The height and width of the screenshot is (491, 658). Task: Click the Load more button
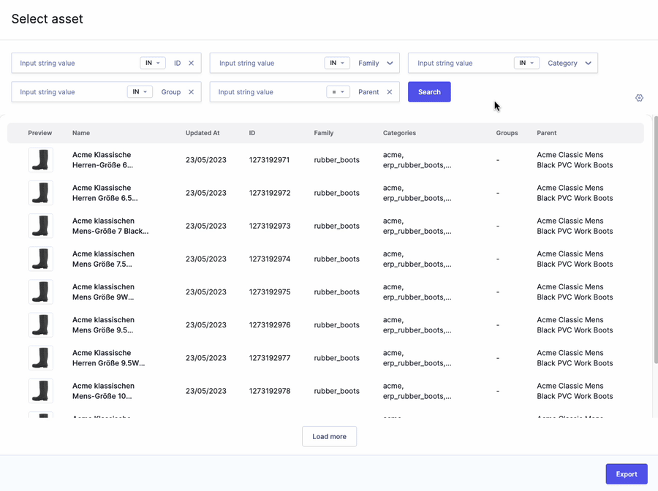[329, 436]
